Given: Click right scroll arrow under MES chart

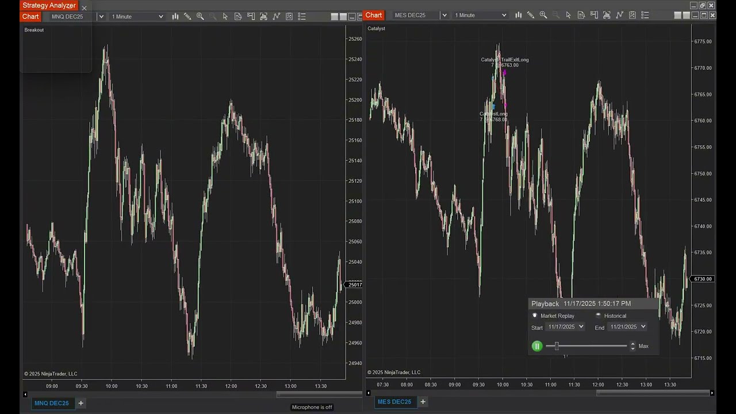Looking at the screenshot, I should click(x=712, y=393).
